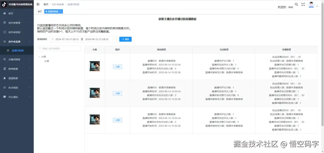This screenshot has height=153, width=324.
Task: Expand the 创作者视频 sidebar menu
Action: (17, 32)
